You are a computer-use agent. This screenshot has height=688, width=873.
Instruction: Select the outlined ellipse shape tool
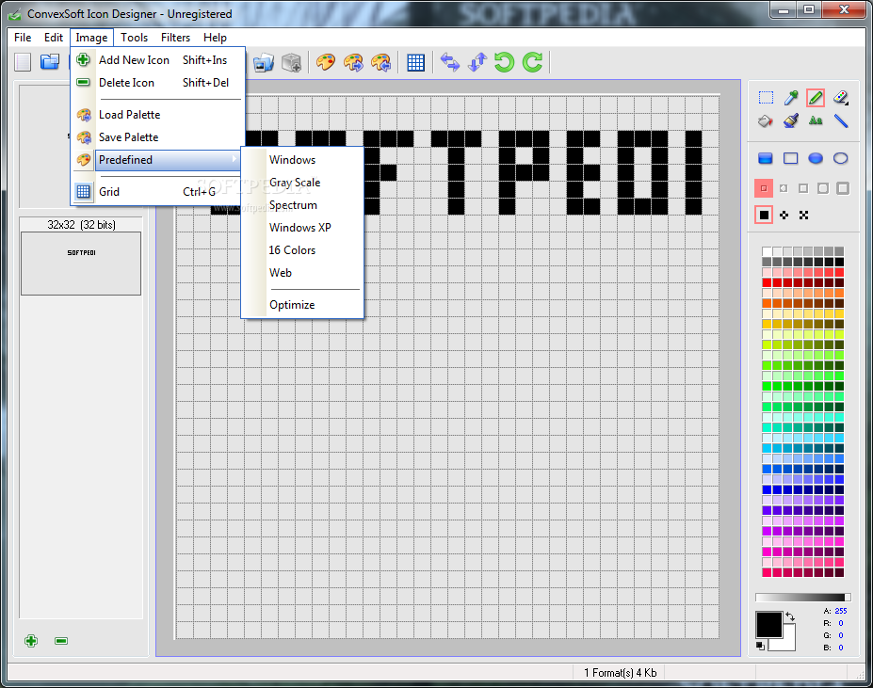pos(841,159)
